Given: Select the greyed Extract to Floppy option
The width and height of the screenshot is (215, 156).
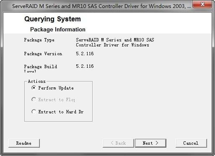Looking at the screenshot, I should pyautogui.click(x=34, y=100).
